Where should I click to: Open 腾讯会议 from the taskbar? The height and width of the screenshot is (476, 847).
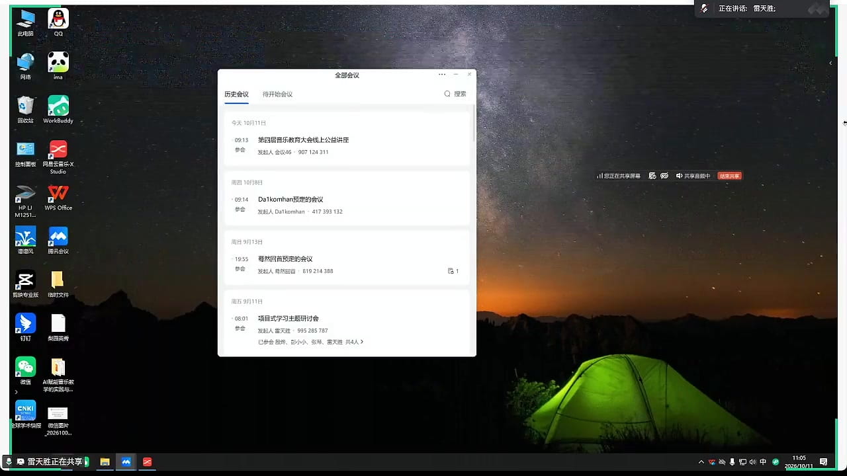tap(126, 461)
